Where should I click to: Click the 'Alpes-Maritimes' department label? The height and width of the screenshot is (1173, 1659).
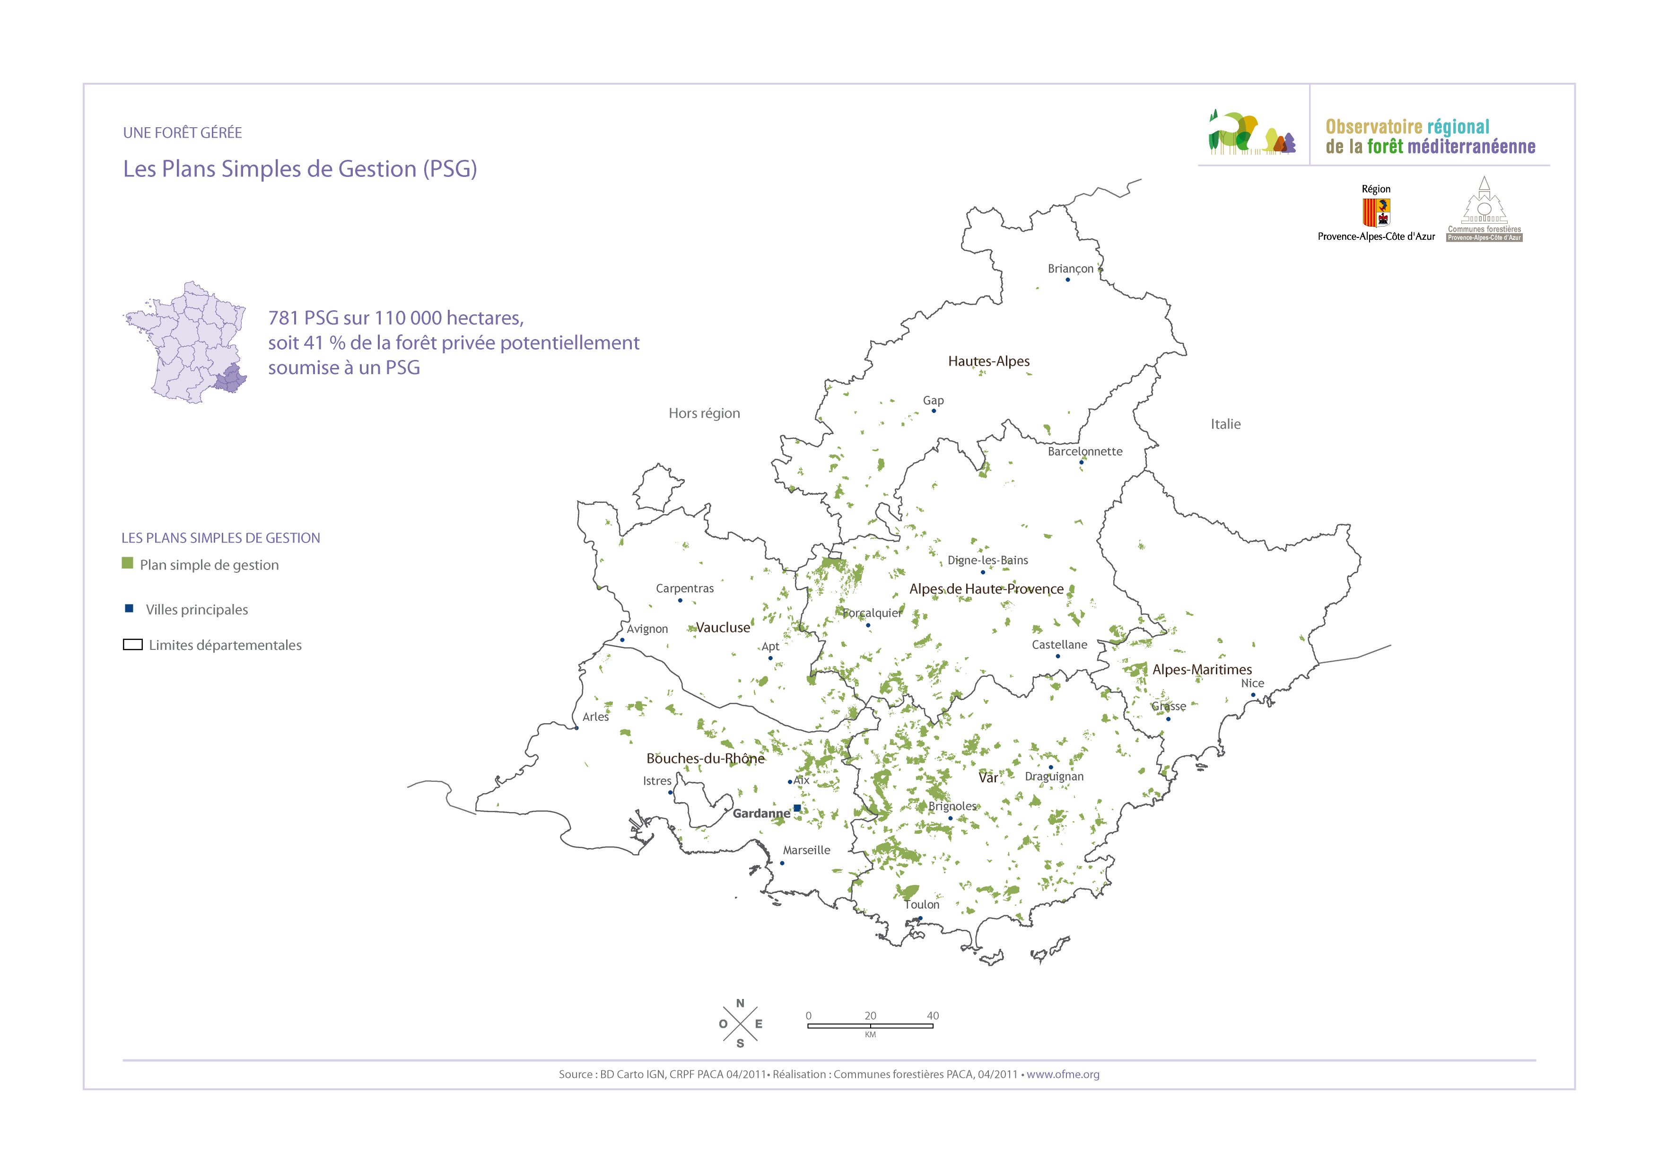click(x=1202, y=669)
